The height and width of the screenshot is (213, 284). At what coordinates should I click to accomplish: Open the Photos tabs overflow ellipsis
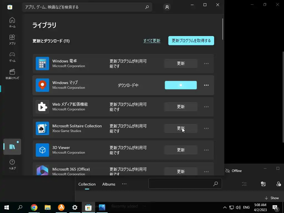tap(124, 184)
